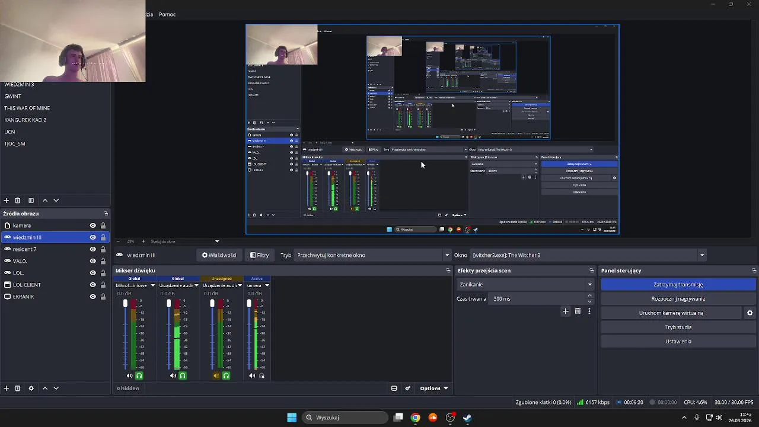The height and width of the screenshot is (427, 759).
Task: Toggle mixer layout icon beside Options
Action: pos(394,388)
